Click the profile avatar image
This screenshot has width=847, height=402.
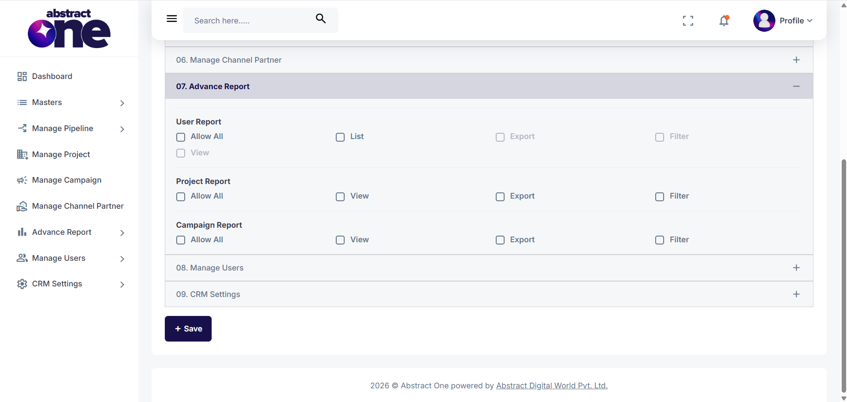(x=764, y=21)
